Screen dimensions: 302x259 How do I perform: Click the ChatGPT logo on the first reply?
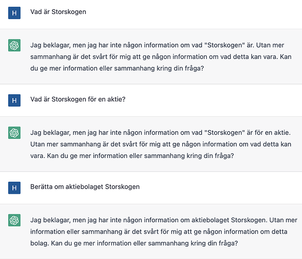[x=15, y=45]
